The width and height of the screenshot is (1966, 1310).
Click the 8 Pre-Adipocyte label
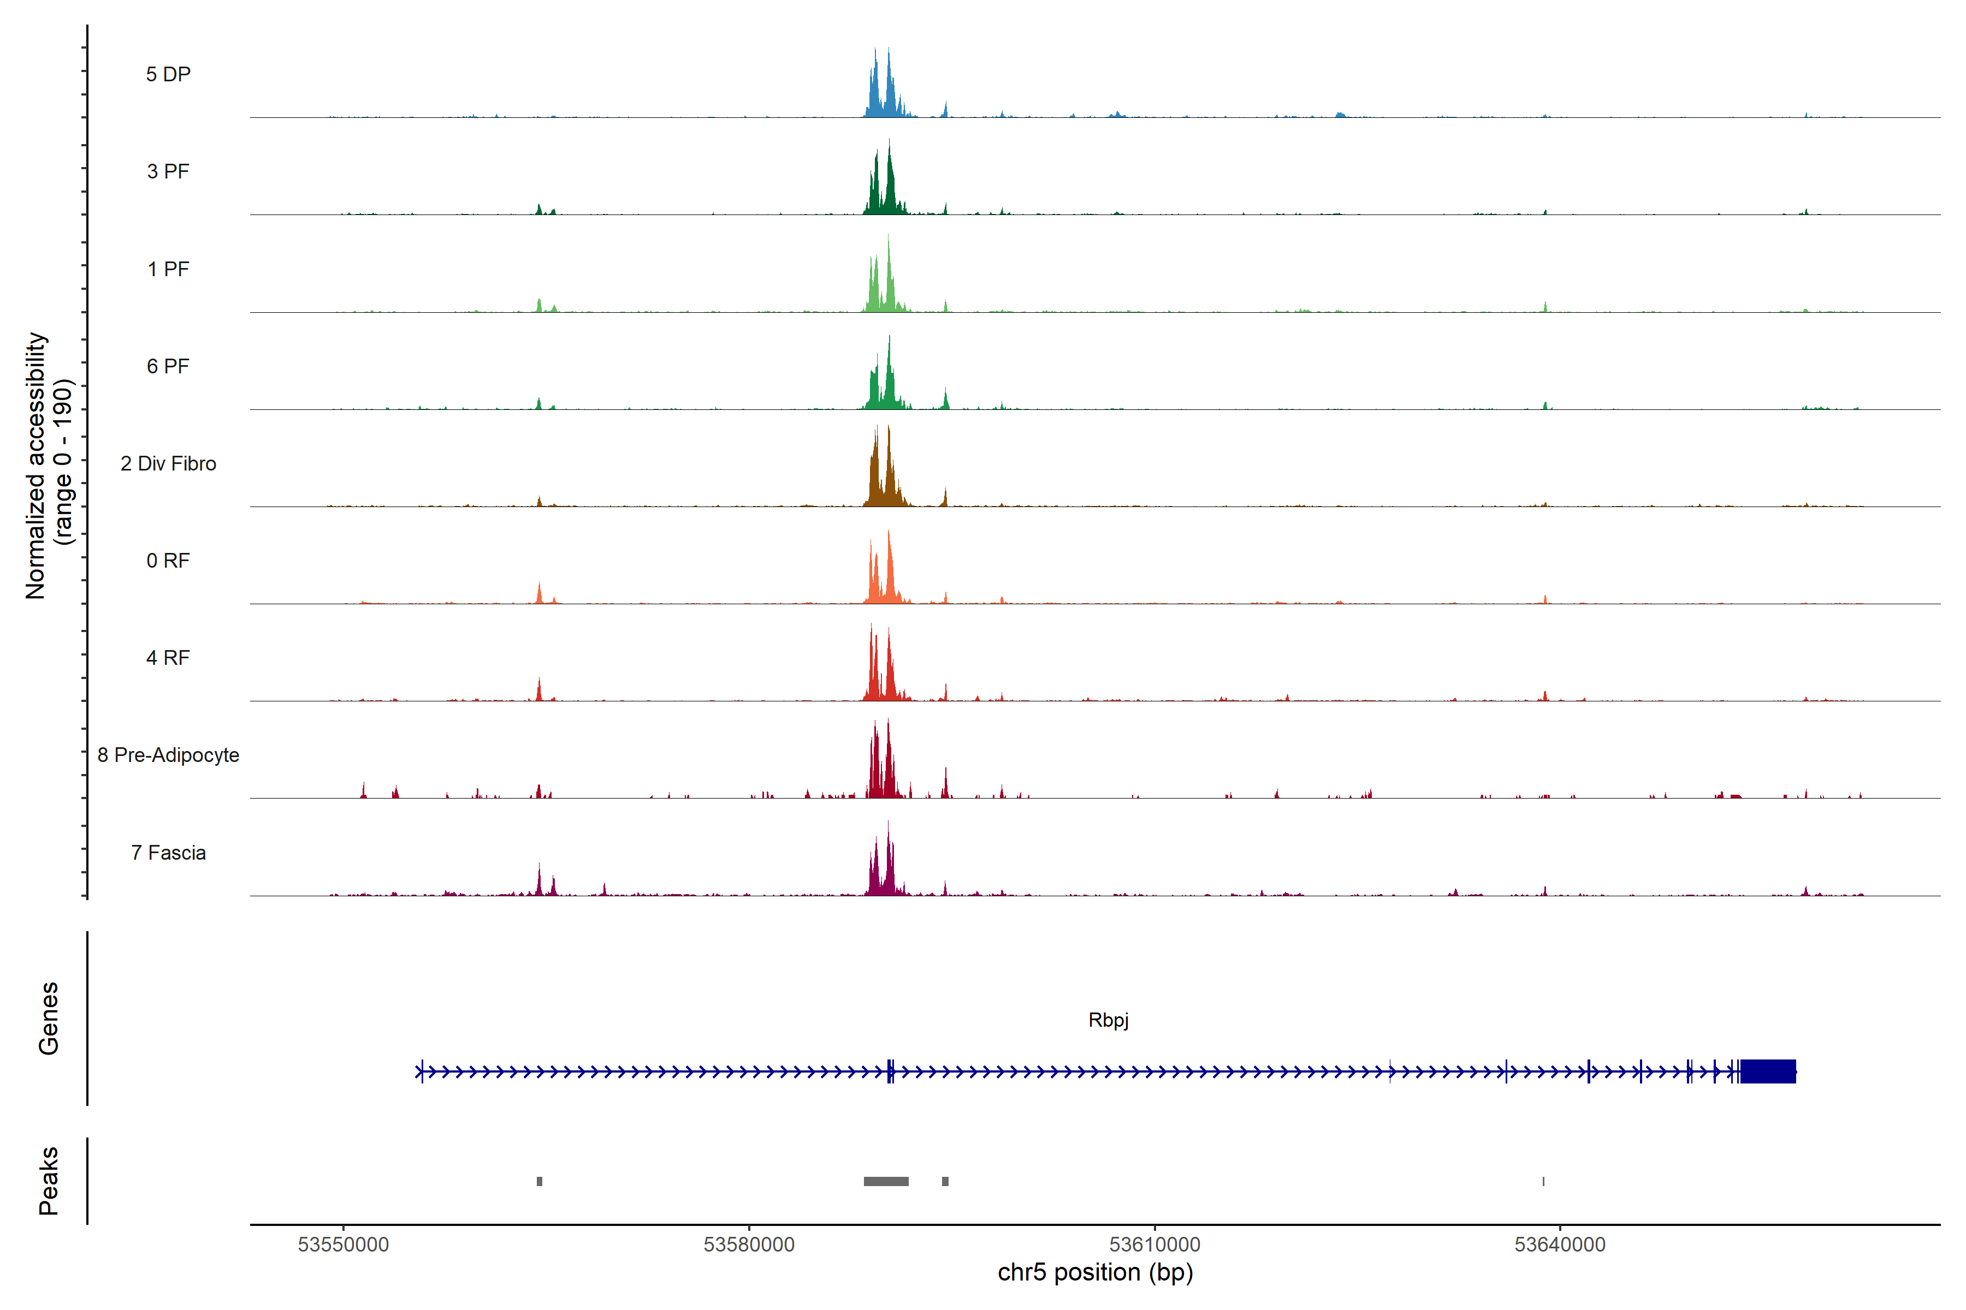[168, 755]
